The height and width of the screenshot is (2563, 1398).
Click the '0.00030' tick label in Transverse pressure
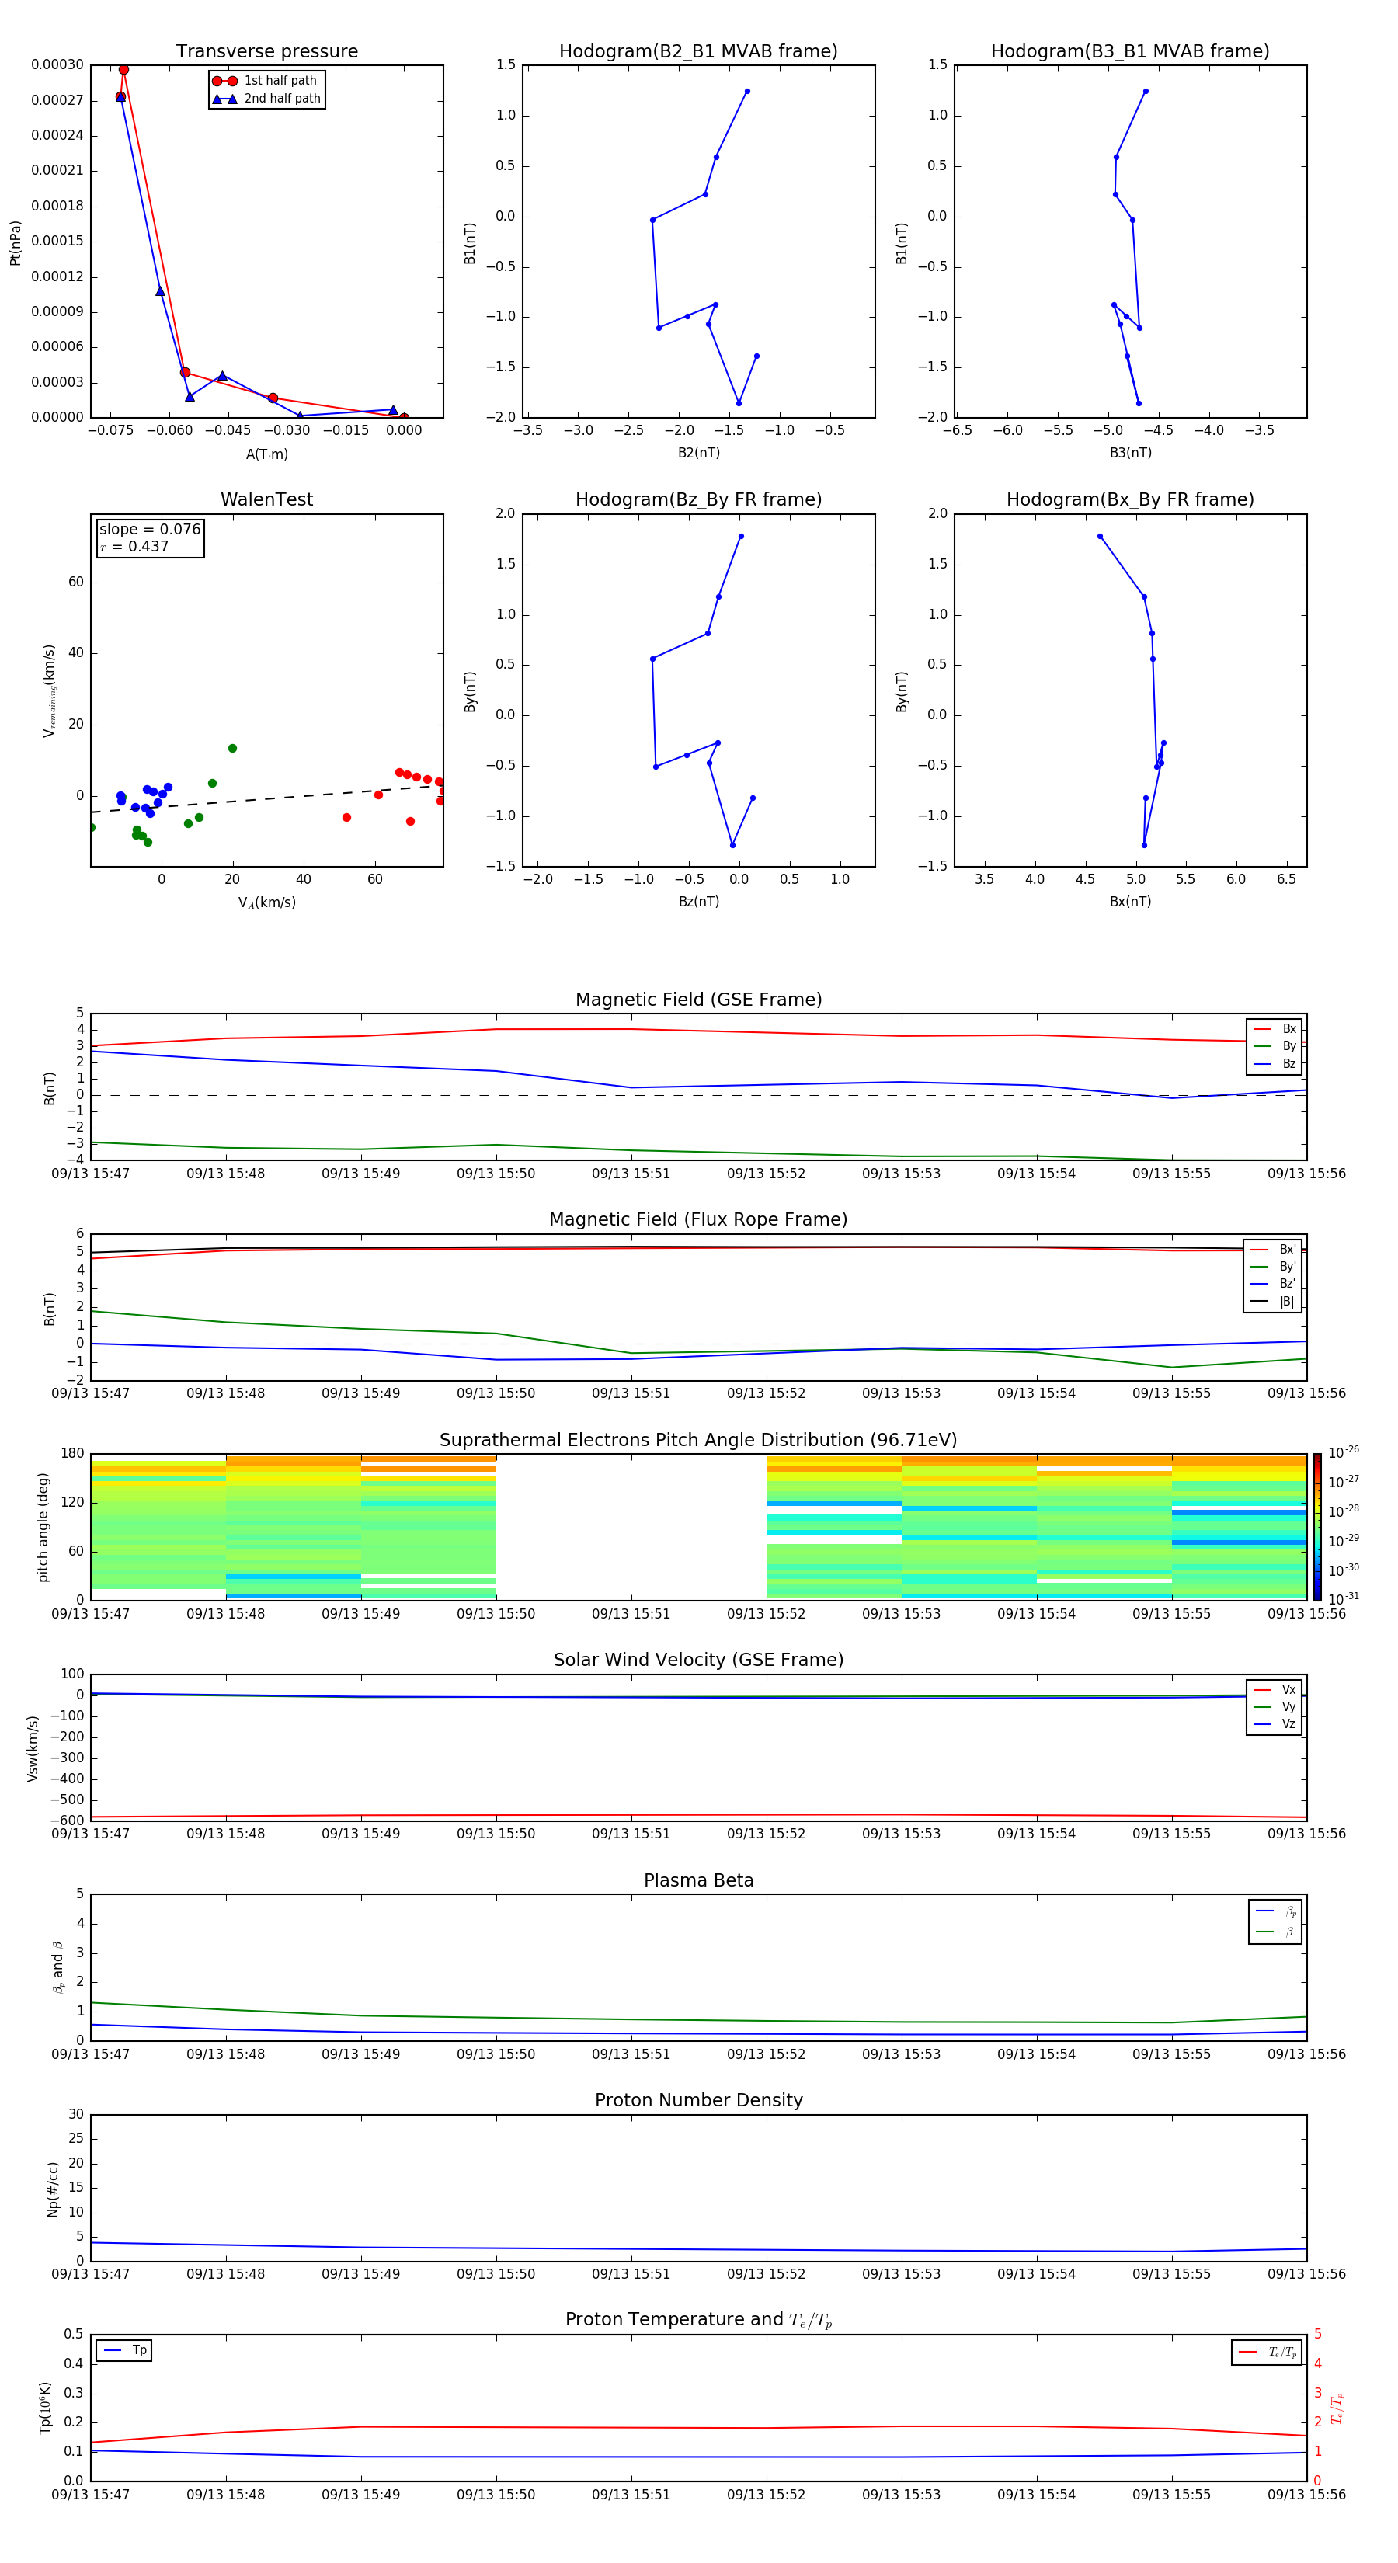(x=57, y=64)
